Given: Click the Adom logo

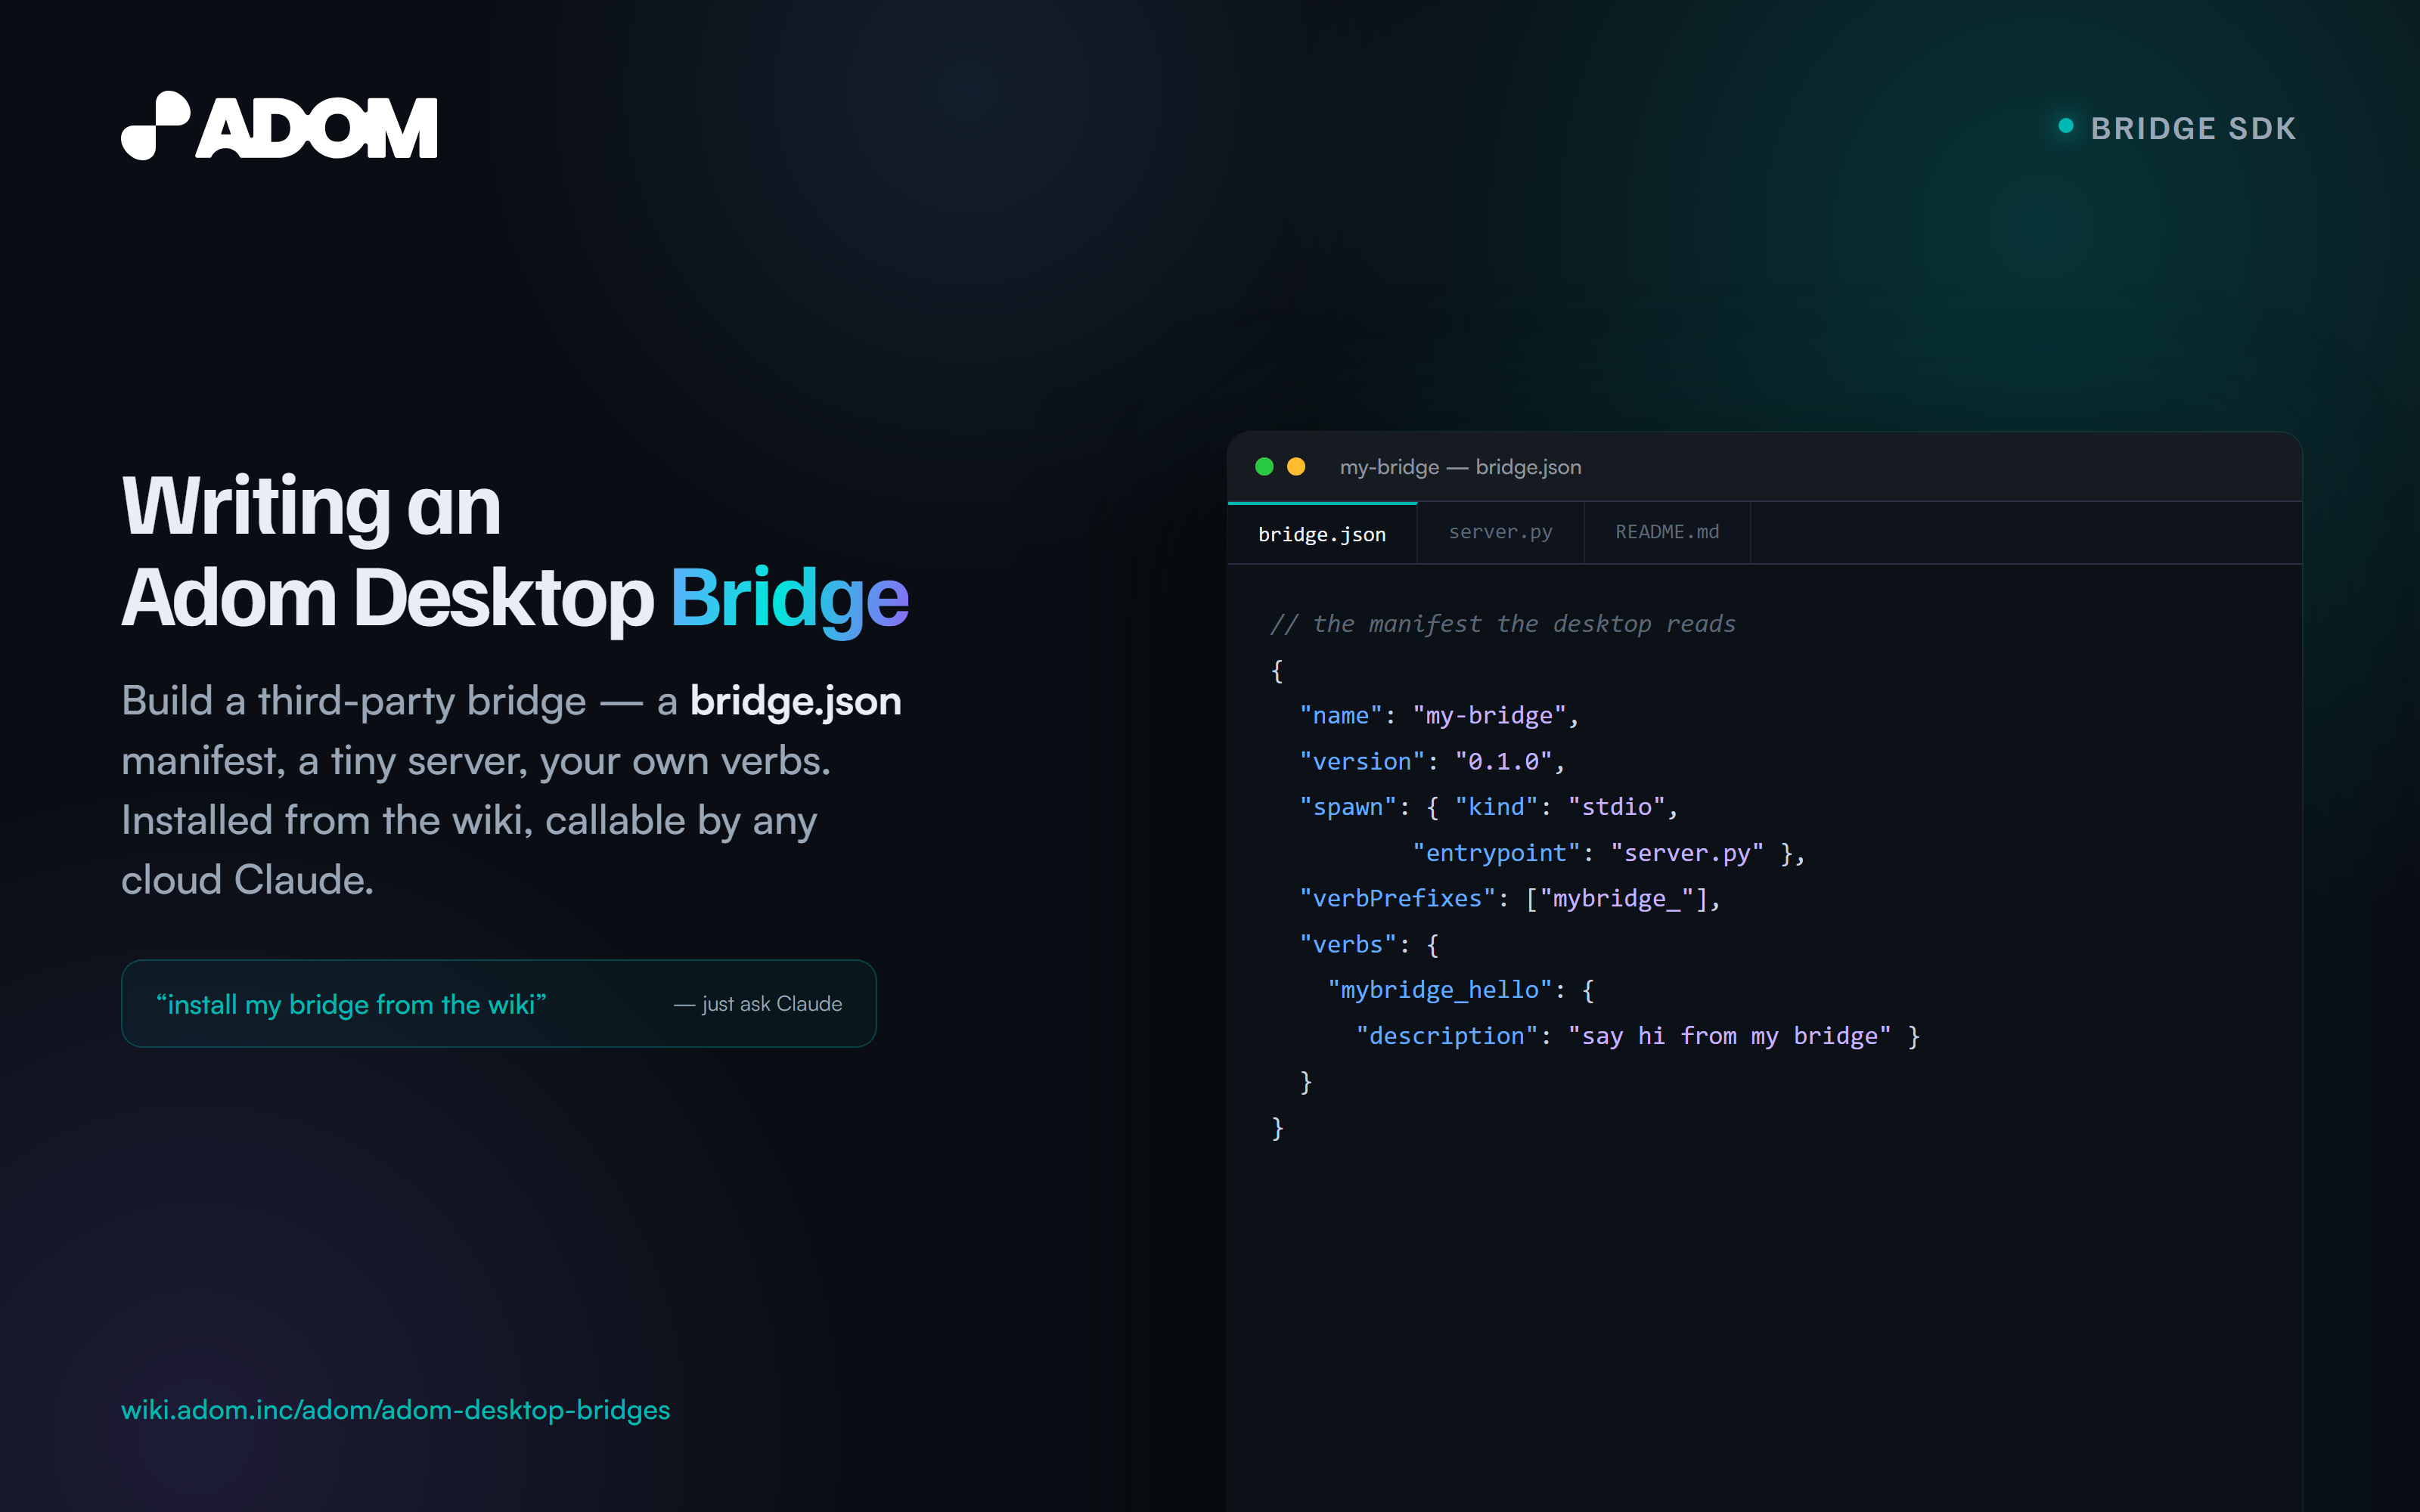Looking at the screenshot, I should point(279,127).
